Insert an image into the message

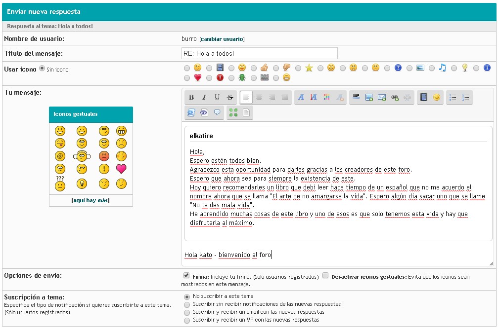369,98
